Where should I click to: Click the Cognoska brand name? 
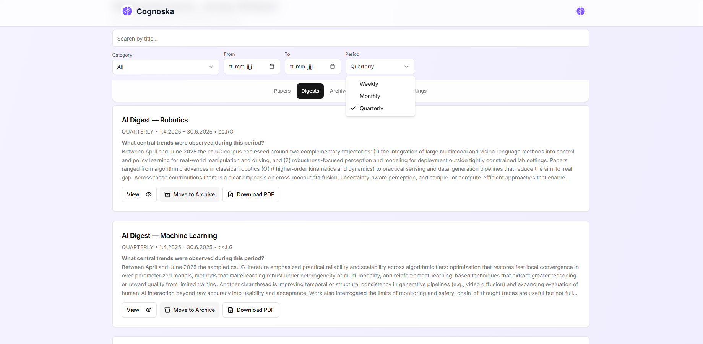pyautogui.click(x=155, y=11)
